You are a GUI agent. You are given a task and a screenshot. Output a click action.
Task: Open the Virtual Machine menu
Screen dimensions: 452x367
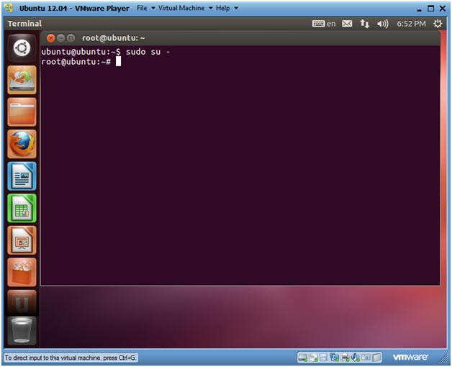coord(181,8)
